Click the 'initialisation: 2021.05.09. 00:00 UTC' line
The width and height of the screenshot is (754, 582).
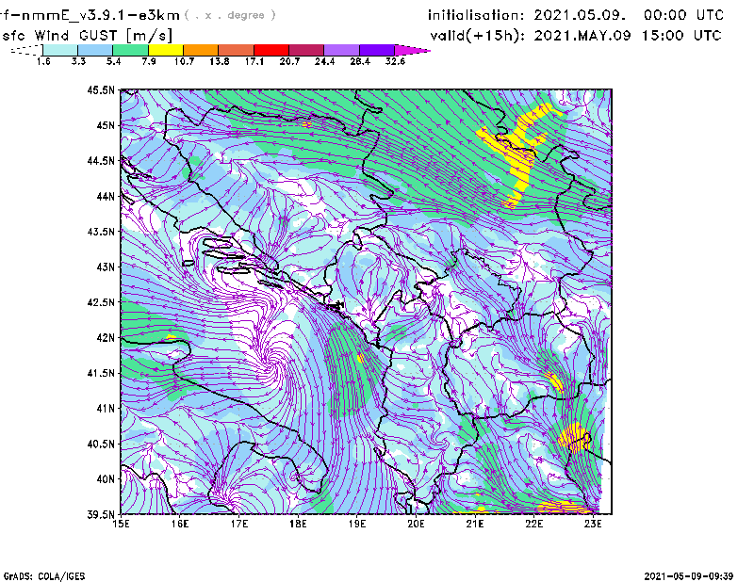(576, 15)
